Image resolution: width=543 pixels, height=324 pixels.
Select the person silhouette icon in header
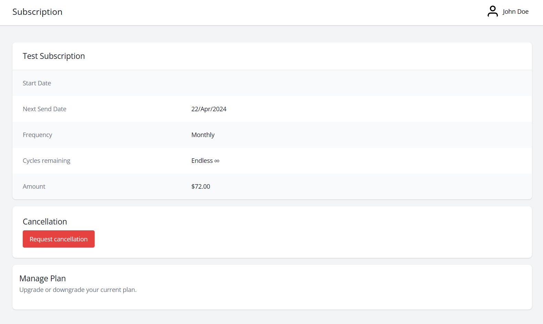(x=493, y=11)
